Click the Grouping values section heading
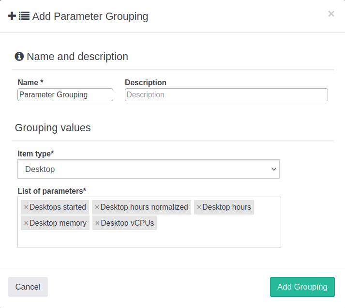Image resolution: width=345 pixels, height=308 pixels. 53,128
